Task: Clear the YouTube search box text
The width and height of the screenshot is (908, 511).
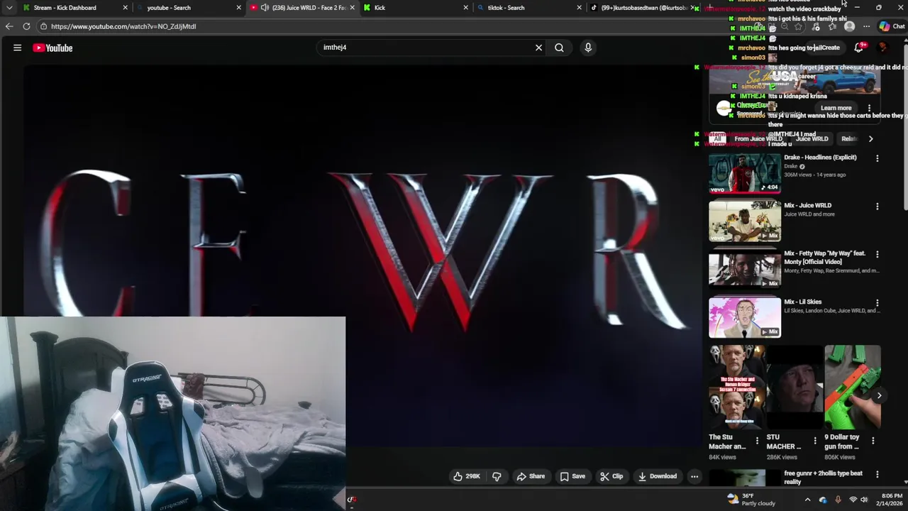Action: 538,48
